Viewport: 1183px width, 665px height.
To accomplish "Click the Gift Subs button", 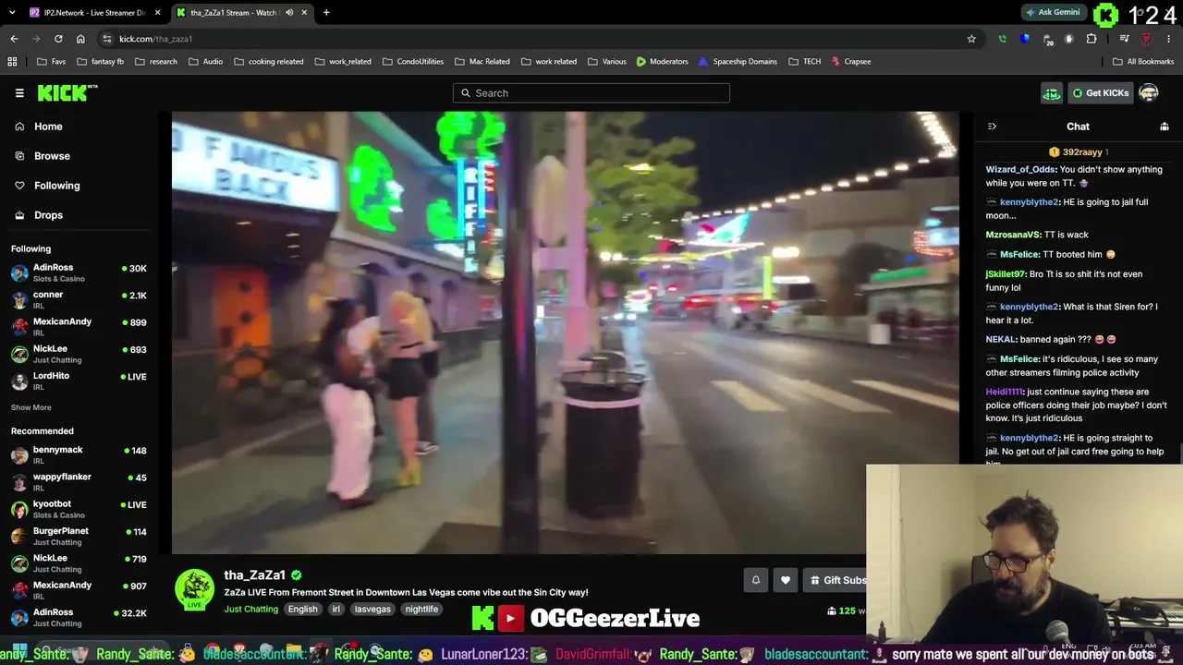I will (837, 580).
